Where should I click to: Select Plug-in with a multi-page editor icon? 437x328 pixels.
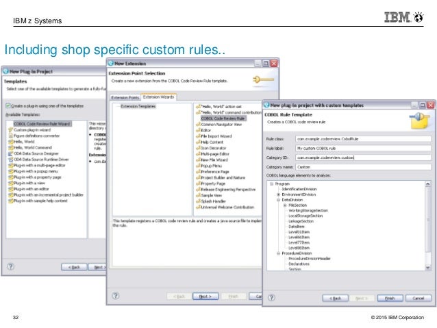coord(10,165)
